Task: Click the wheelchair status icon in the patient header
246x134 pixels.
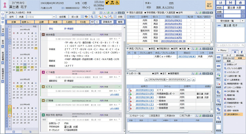Action: click(117, 3)
